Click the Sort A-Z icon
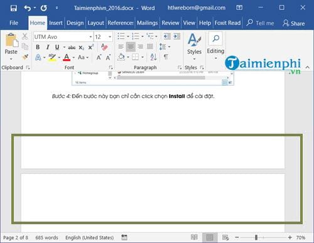This screenshot has width=314, height=243. click(153, 57)
